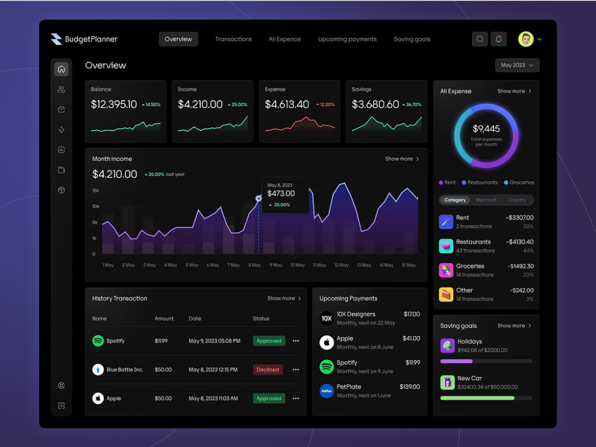The width and height of the screenshot is (596, 447).
Task: Expand the user profile chevron menu
Action: 540,39
